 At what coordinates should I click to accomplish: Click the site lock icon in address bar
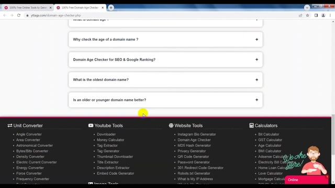click(27, 15)
